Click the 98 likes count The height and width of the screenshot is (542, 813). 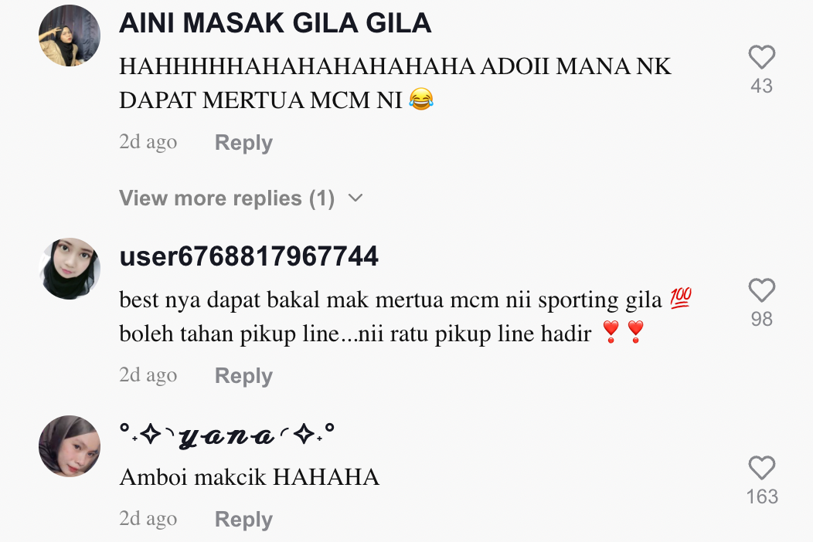click(762, 319)
